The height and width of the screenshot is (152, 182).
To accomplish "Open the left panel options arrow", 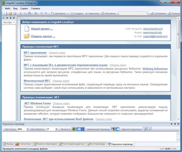I will tap(7, 18).
